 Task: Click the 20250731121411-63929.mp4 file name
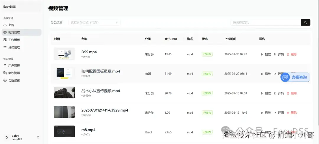[105, 110]
